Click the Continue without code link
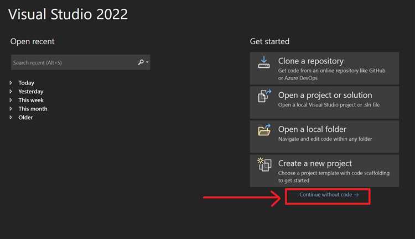 tap(329, 195)
